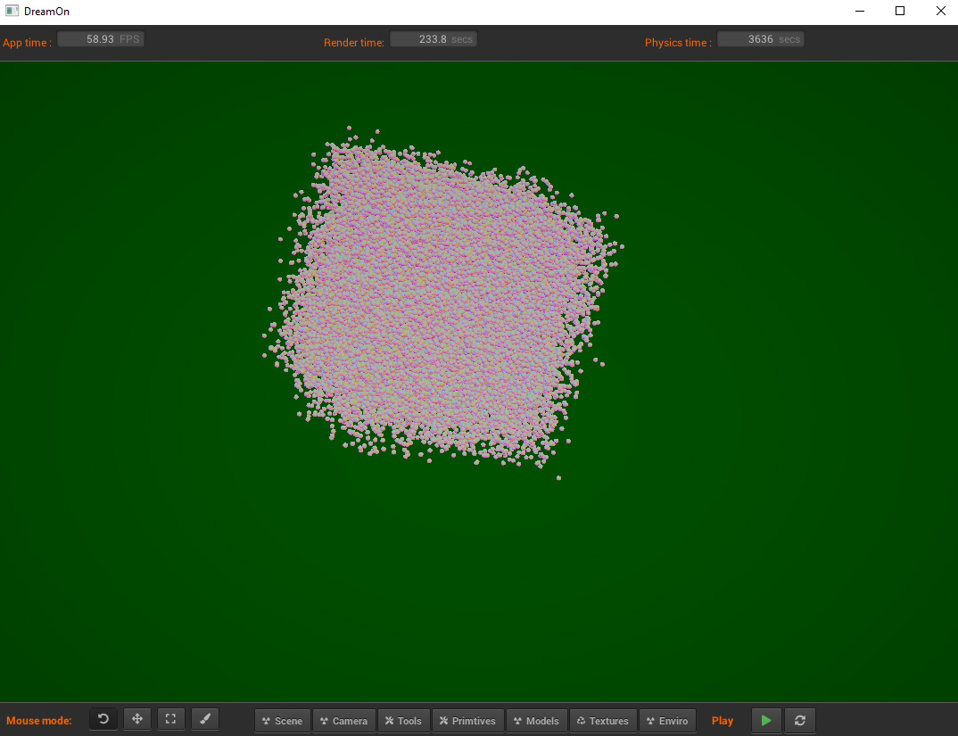The height and width of the screenshot is (736, 958).
Task: Select the DreamOn title bar icon
Action: point(10,11)
